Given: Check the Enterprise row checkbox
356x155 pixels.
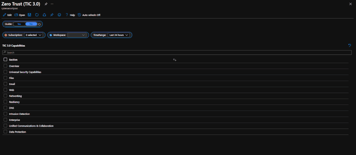Looking at the screenshot, I should pos(5,120).
